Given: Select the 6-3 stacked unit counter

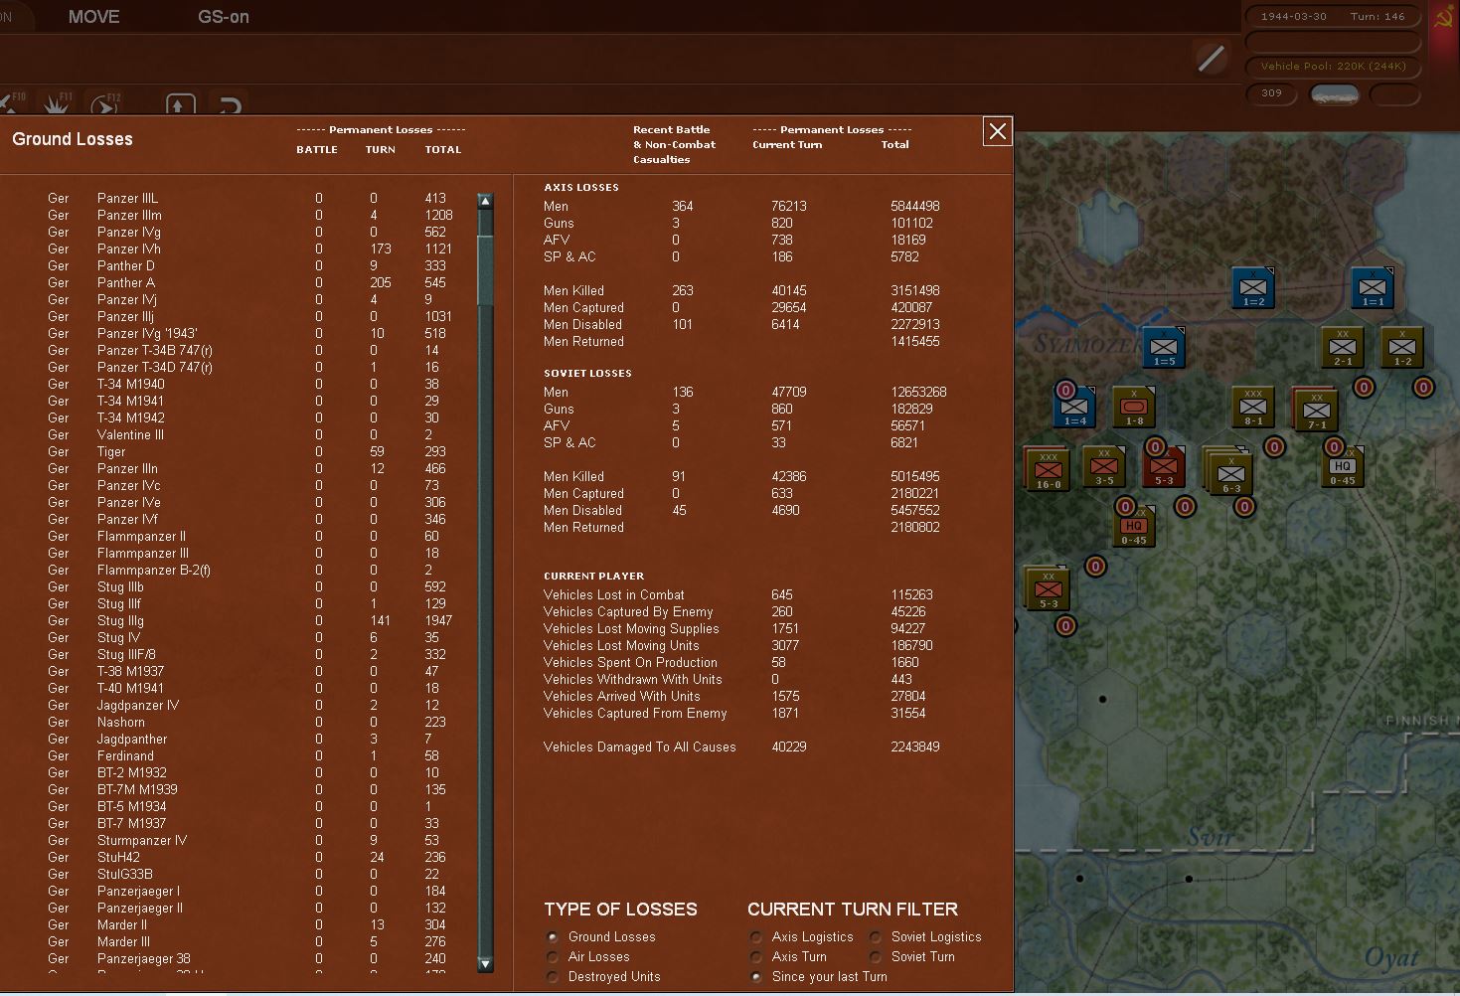Looking at the screenshot, I should pyautogui.click(x=1228, y=471).
